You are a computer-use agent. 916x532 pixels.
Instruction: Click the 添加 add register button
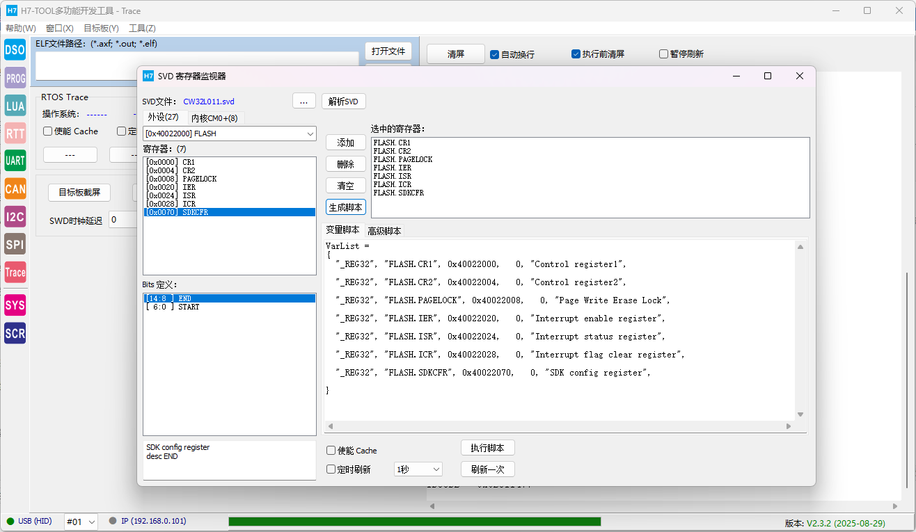346,143
